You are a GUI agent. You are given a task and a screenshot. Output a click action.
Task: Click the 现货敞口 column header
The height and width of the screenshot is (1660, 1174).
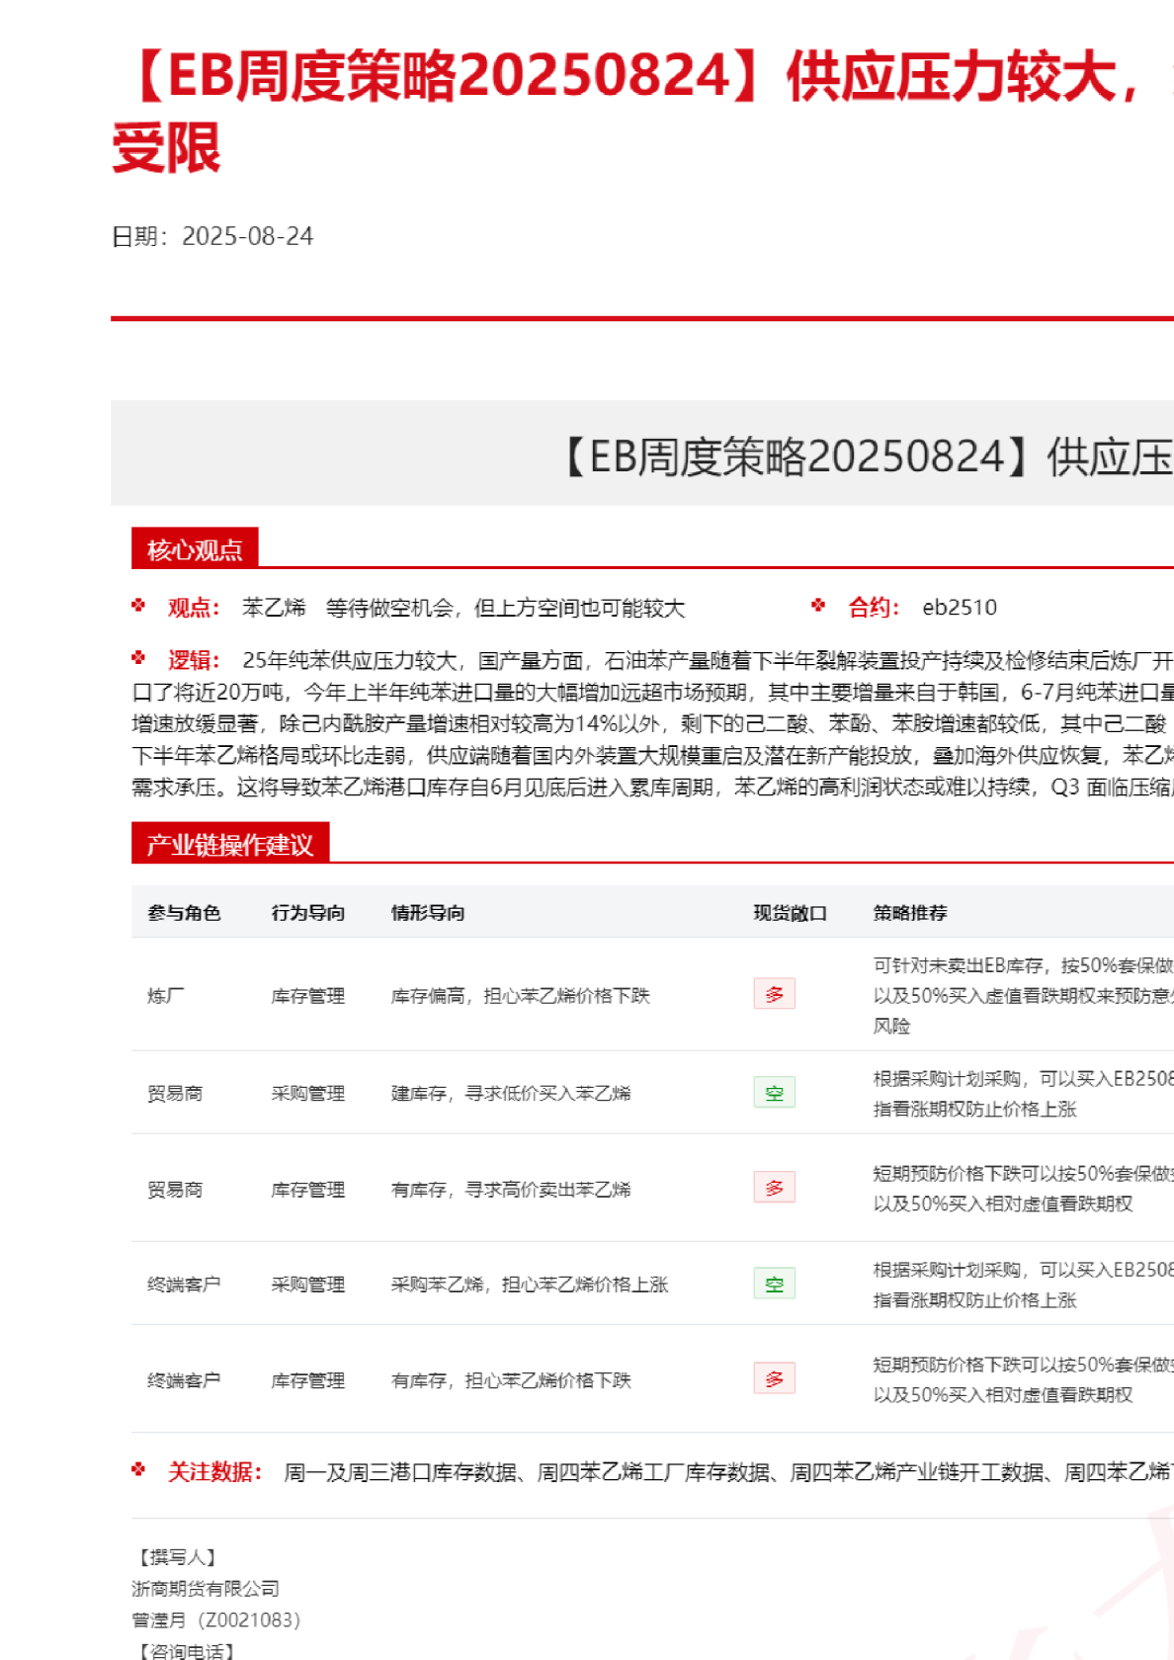(790, 913)
